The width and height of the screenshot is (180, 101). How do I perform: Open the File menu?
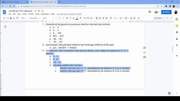pos(10,14)
